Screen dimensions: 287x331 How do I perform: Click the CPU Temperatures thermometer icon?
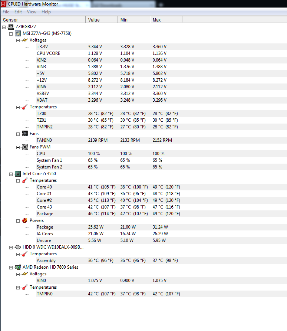point(25,180)
